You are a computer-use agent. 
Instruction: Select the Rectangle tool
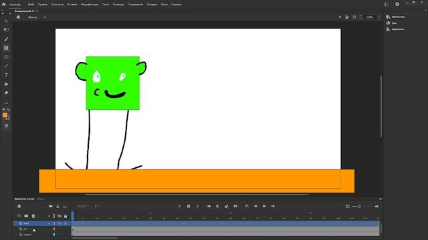coord(6,48)
